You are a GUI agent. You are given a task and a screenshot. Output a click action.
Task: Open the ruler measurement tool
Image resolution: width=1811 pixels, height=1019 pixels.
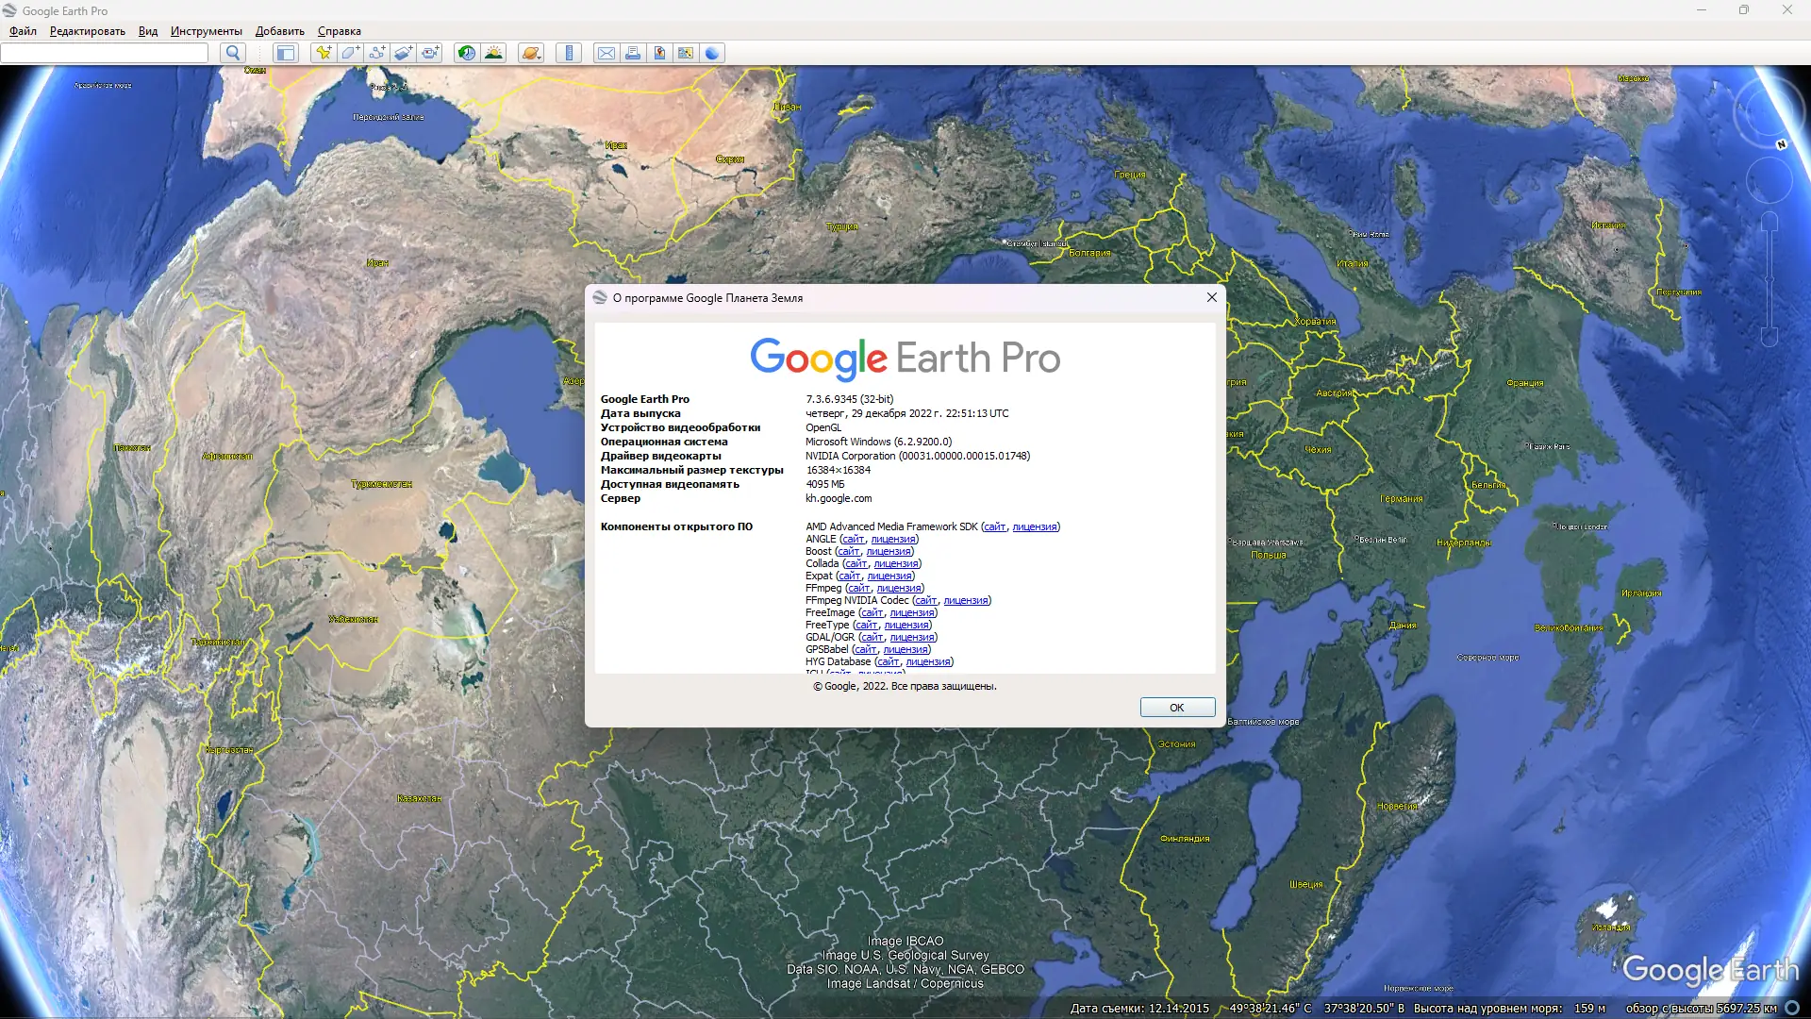[x=568, y=53]
